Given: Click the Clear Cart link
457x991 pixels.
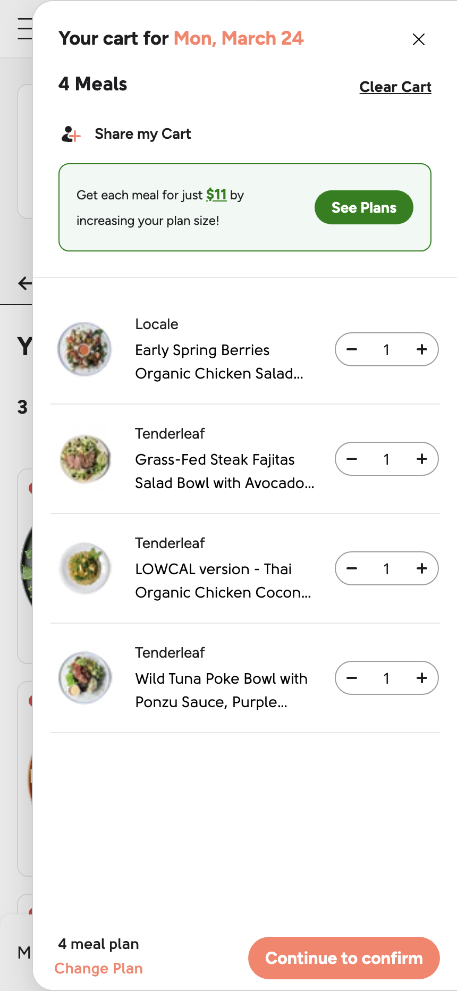Looking at the screenshot, I should [395, 87].
